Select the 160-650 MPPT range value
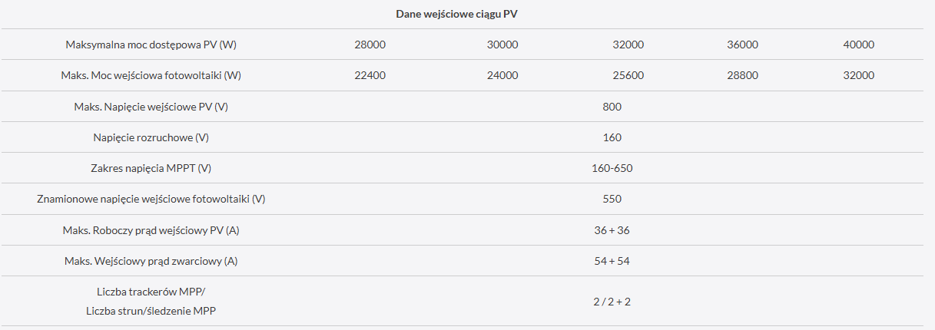This screenshot has height=330, width=935. 612,168
